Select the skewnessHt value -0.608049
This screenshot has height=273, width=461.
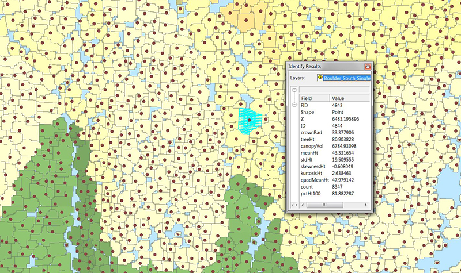343,166
